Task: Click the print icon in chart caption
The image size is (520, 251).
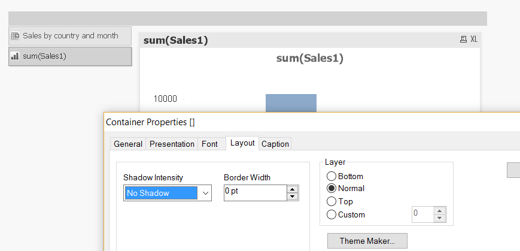Action: [x=463, y=40]
